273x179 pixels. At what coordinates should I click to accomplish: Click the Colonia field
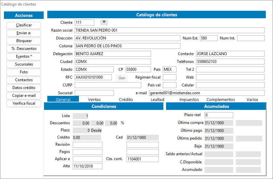tap(127, 46)
